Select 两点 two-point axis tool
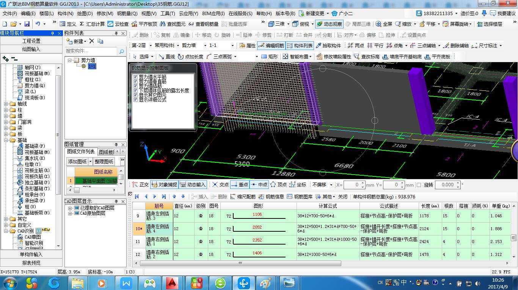The image size is (518, 290). pos(355,45)
